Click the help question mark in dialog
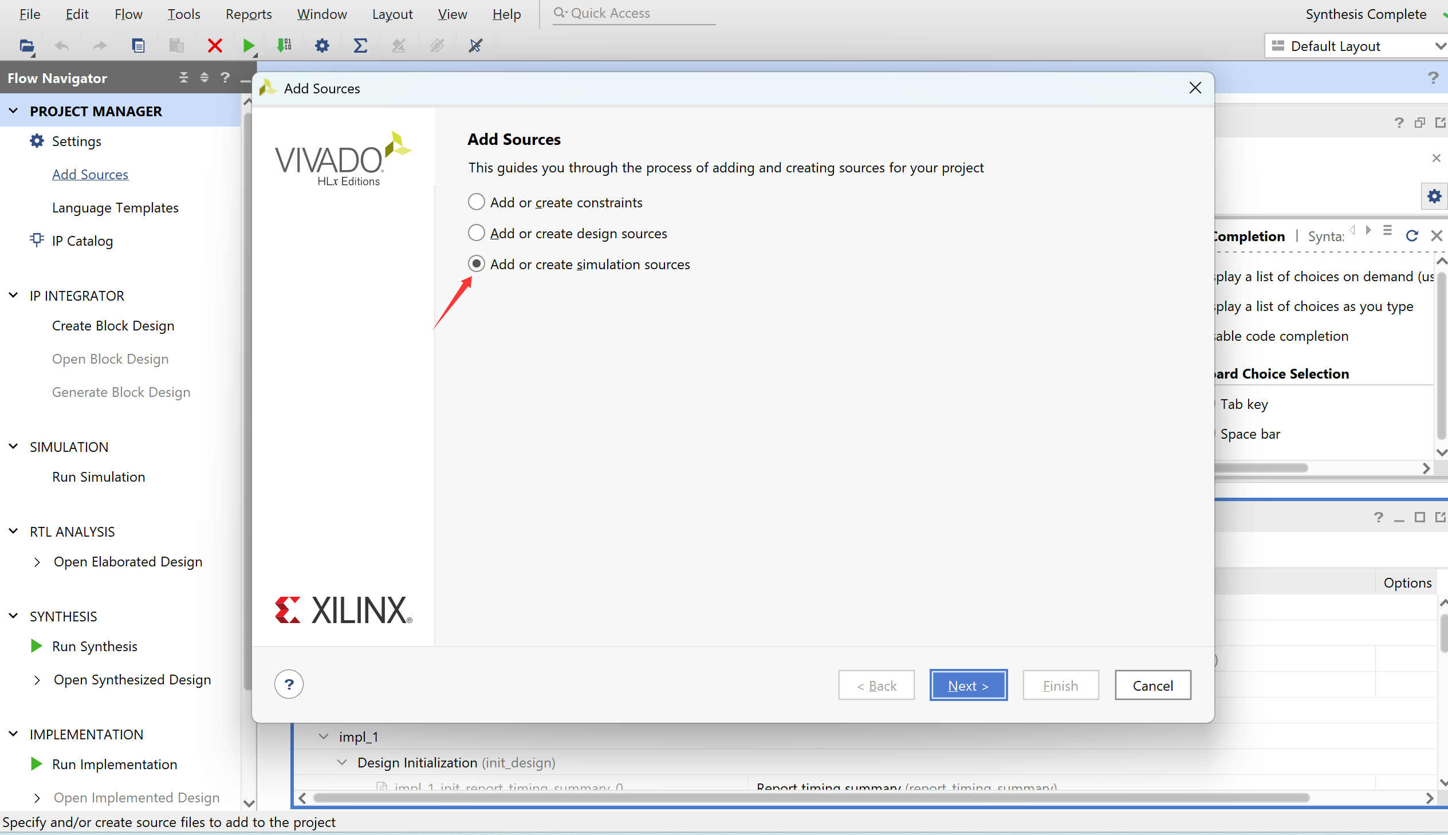The height and width of the screenshot is (835, 1448). (x=289, y=684)
